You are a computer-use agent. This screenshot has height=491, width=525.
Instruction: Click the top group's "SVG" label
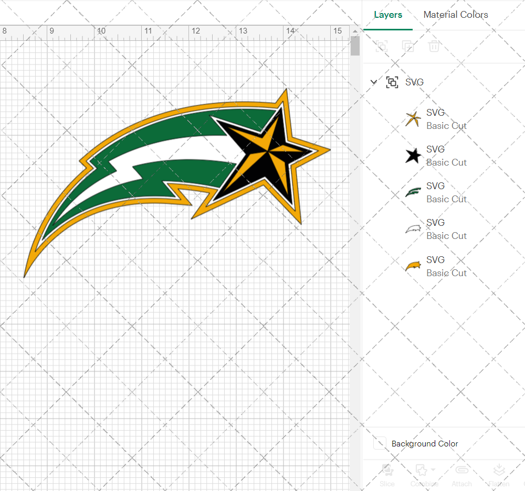click(414, 82)
